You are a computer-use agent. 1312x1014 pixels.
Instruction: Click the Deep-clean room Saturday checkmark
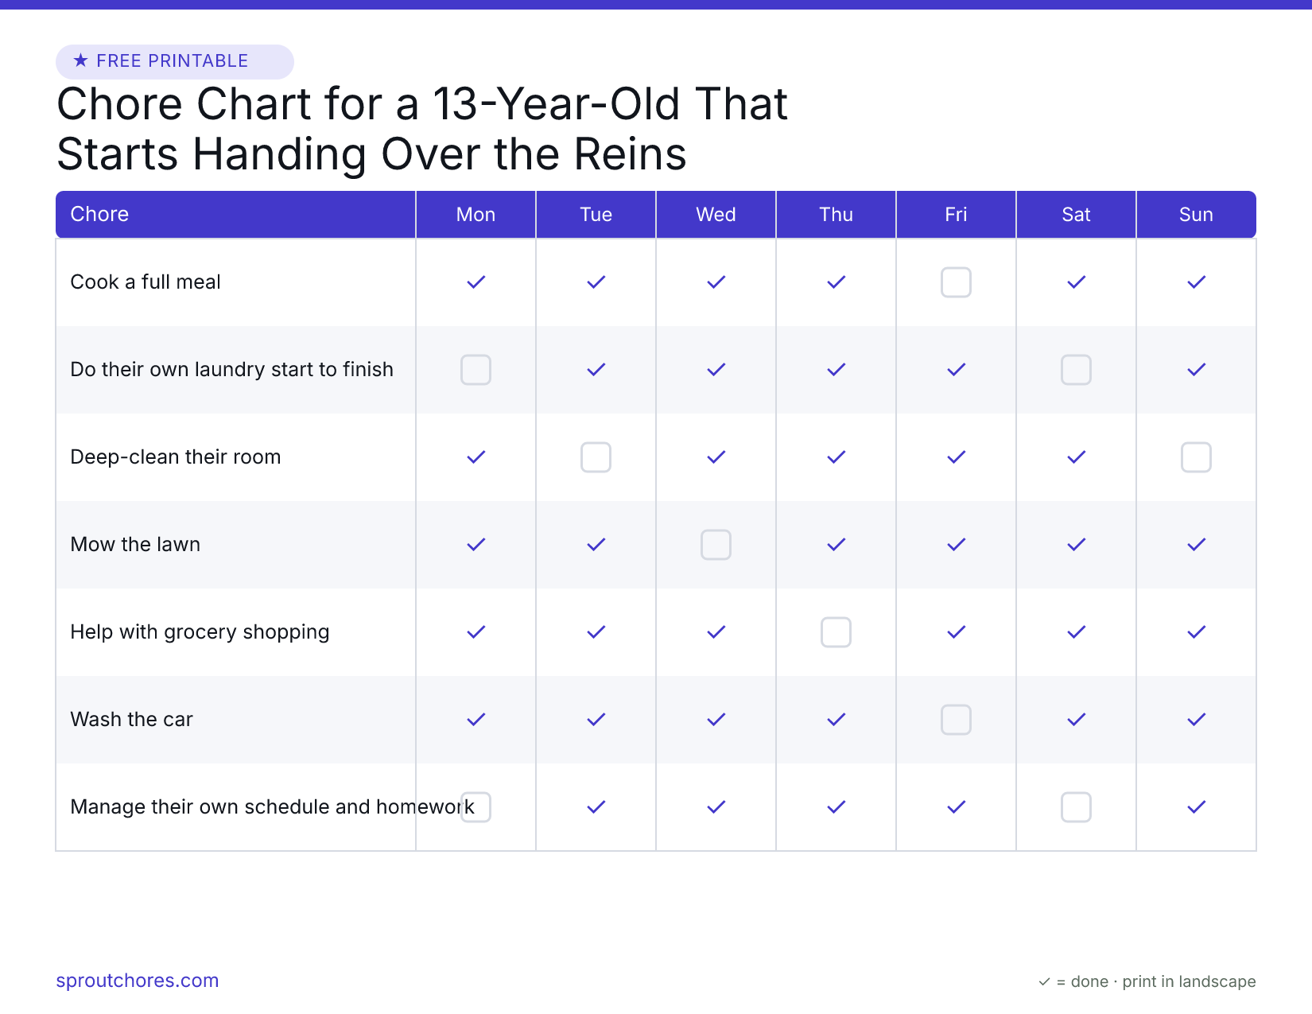click(x=1076, y=457)
